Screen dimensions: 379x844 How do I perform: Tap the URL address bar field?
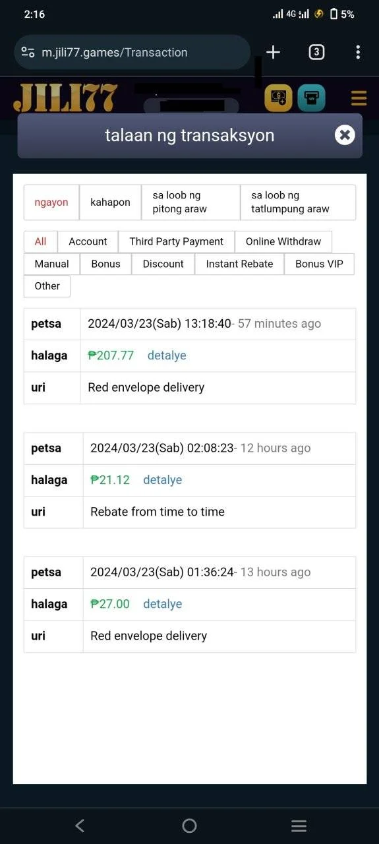pyautogui.click(x=132, y=52)
